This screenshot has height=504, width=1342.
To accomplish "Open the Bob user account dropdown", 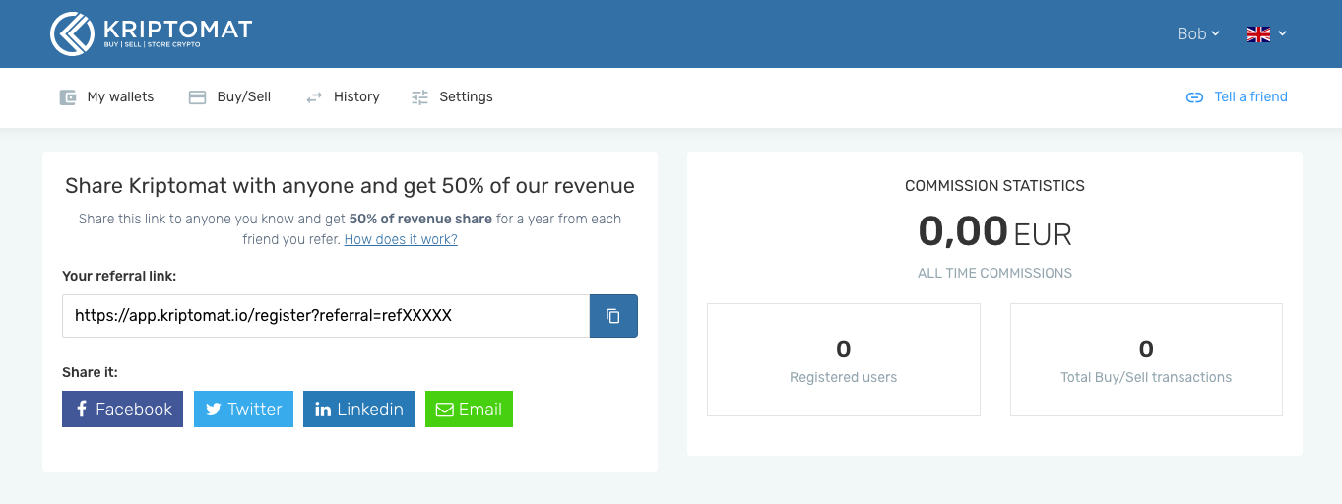I will pyautogui.click(x=1198, y=33).
